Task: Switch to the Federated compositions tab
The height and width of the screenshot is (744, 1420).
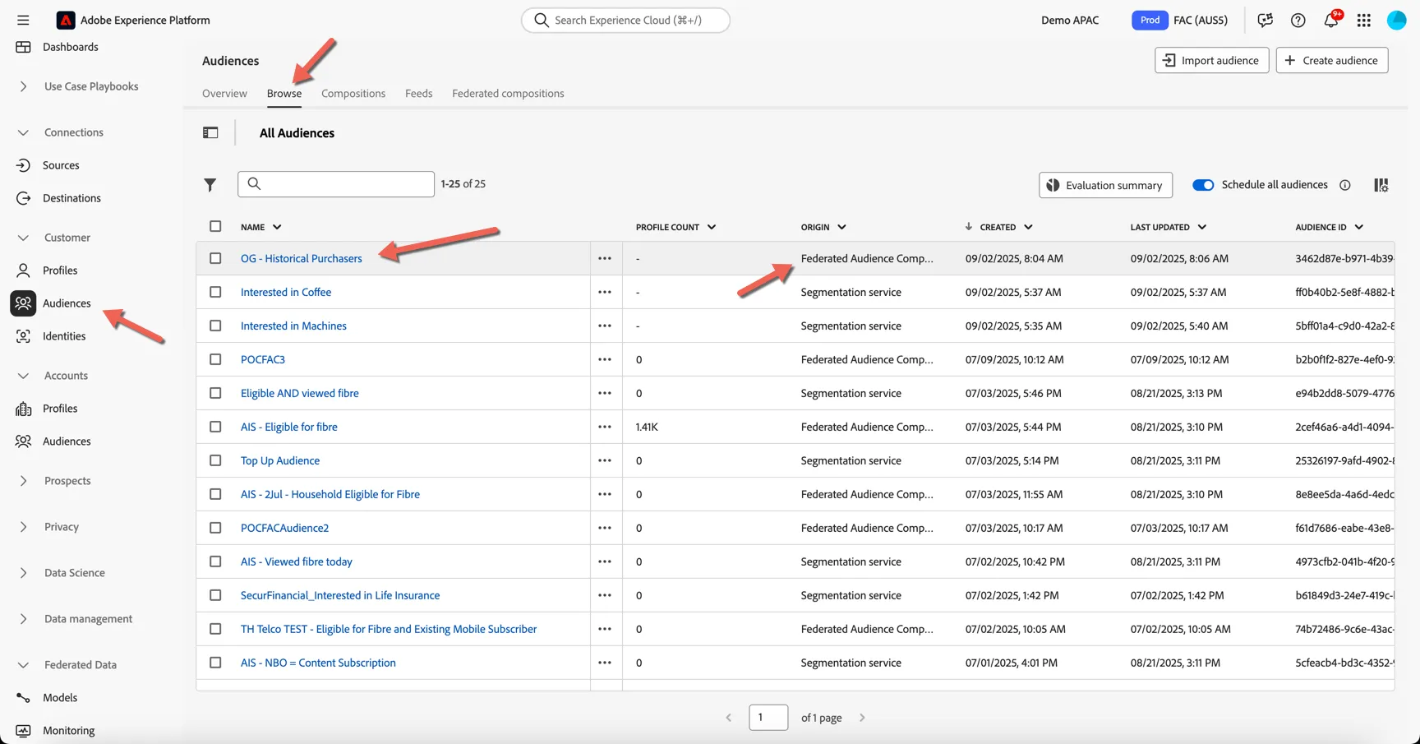Action: click(x=508, y=94)
